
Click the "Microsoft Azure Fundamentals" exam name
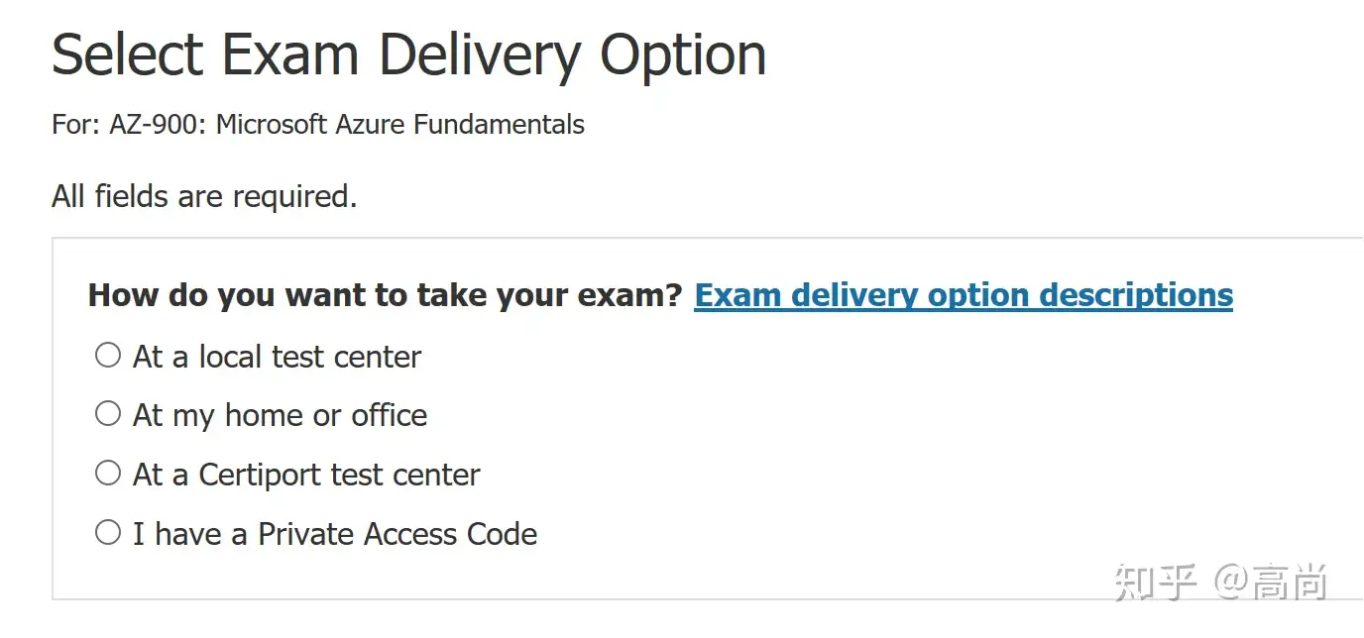pos(400,125)
